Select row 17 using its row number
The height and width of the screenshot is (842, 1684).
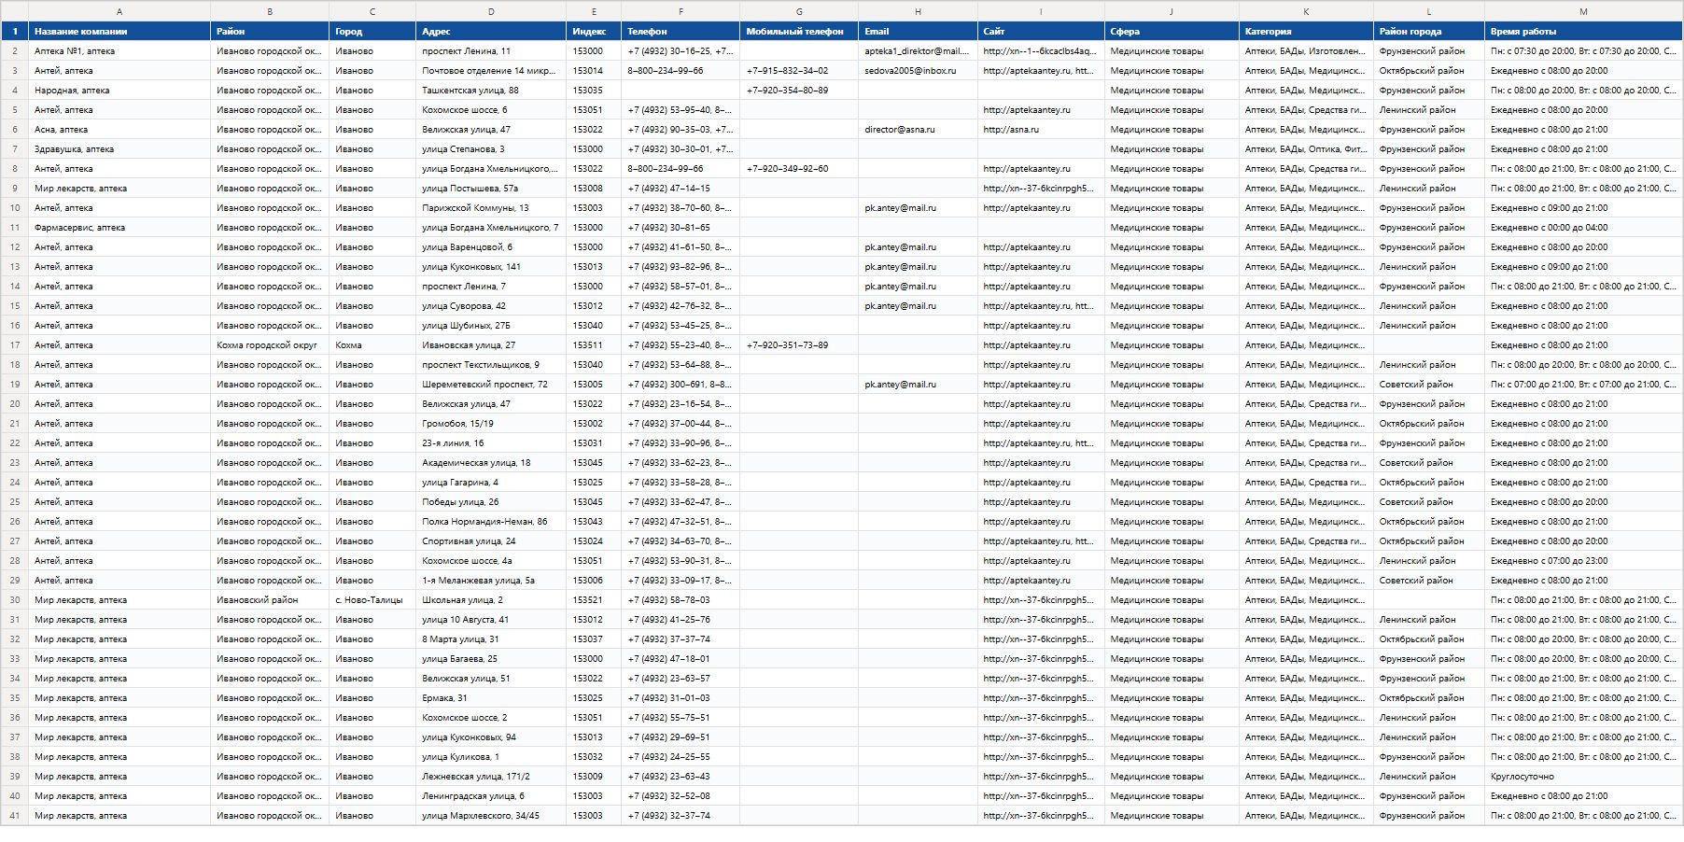tap(15, 345)
